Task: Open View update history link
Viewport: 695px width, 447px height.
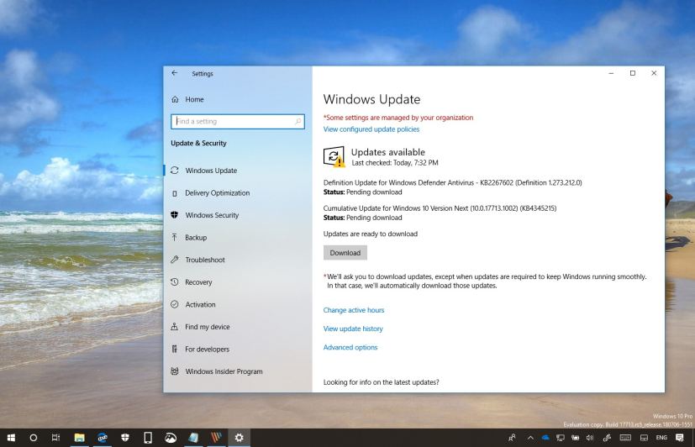Action: (353, 329)
